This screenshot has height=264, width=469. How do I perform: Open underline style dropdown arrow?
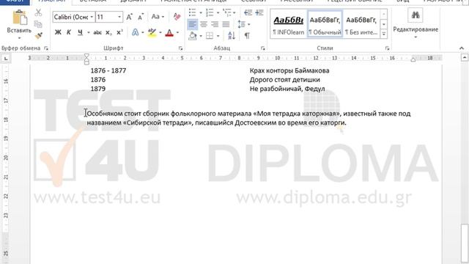click(x=89, y=32)
